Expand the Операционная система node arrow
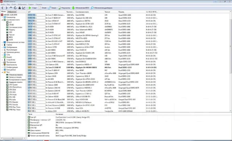The width and height of the screenshot is (232, 141). coord(2,42)
